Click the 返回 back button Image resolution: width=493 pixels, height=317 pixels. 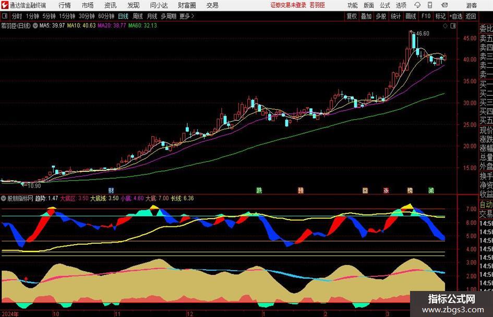tap(471, 16)
